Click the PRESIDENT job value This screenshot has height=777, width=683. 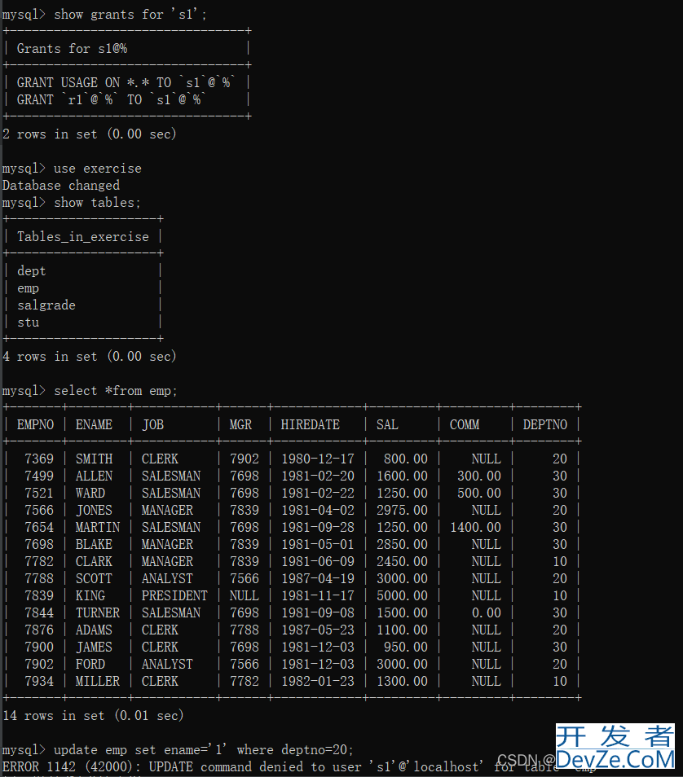(174, 595)
